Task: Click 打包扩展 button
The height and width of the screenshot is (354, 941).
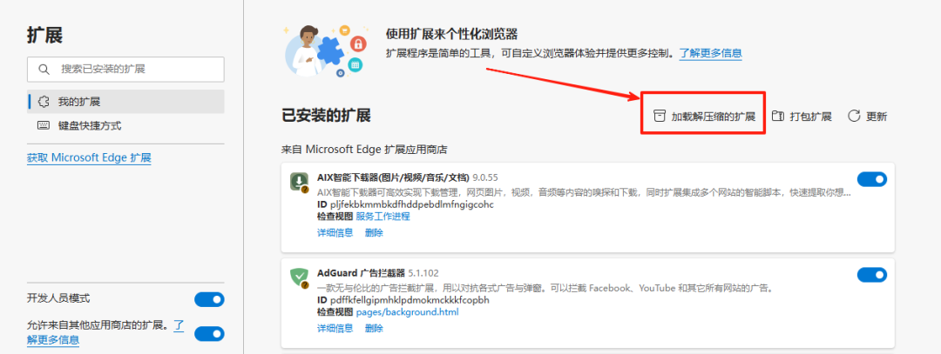Action: click(x=802, y=117)
